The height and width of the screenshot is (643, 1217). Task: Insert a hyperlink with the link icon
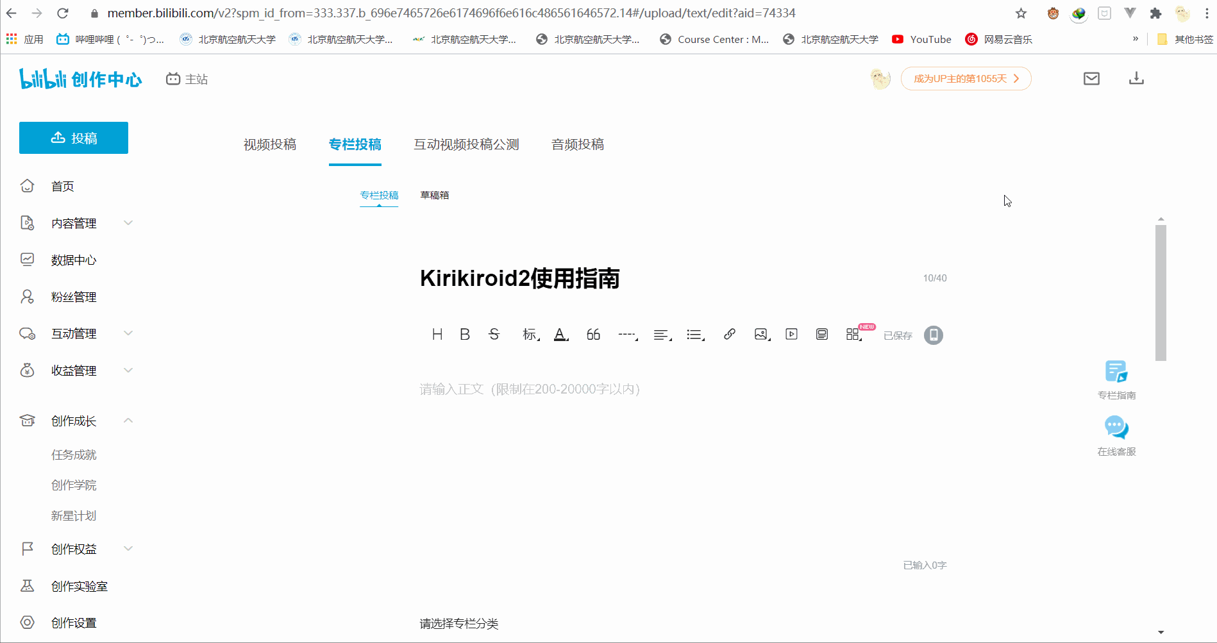729,334
